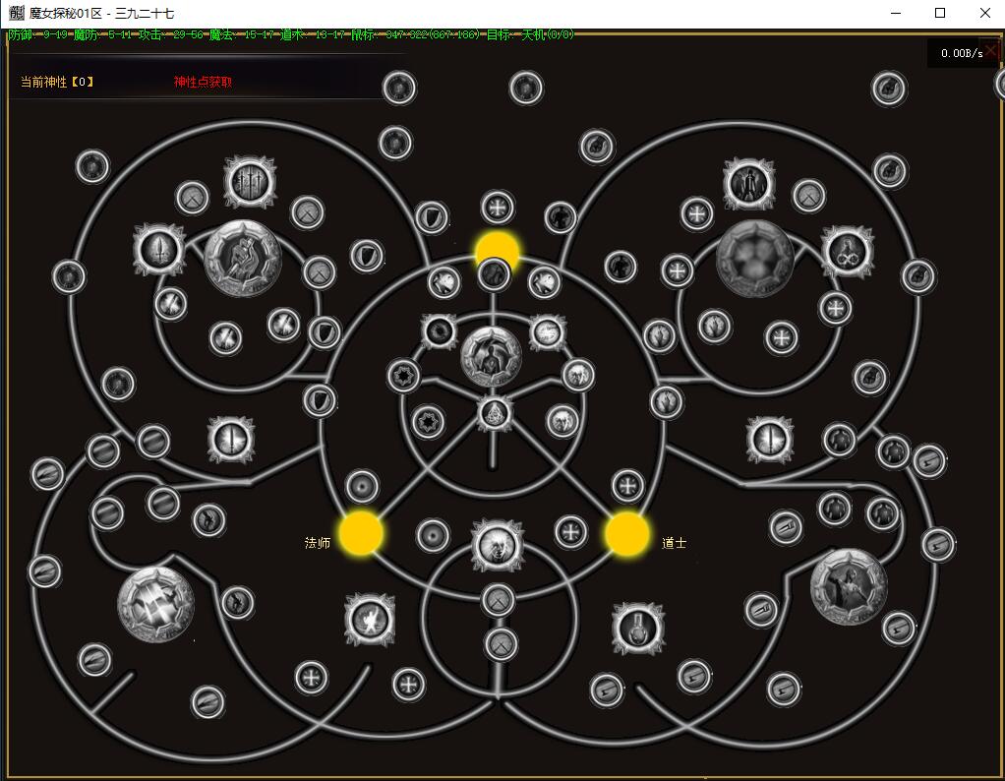Activate the three-swords spiked skill node
The width and height of the screenshot is (1005, 781).
click(250, 182)
